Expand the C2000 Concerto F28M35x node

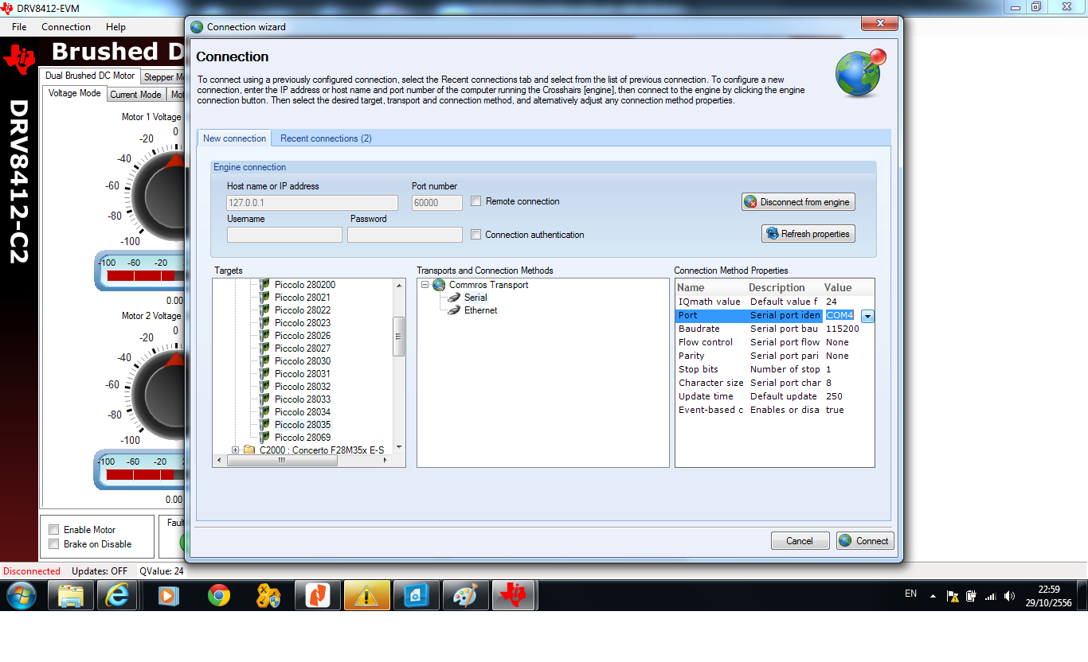point(236,450)
